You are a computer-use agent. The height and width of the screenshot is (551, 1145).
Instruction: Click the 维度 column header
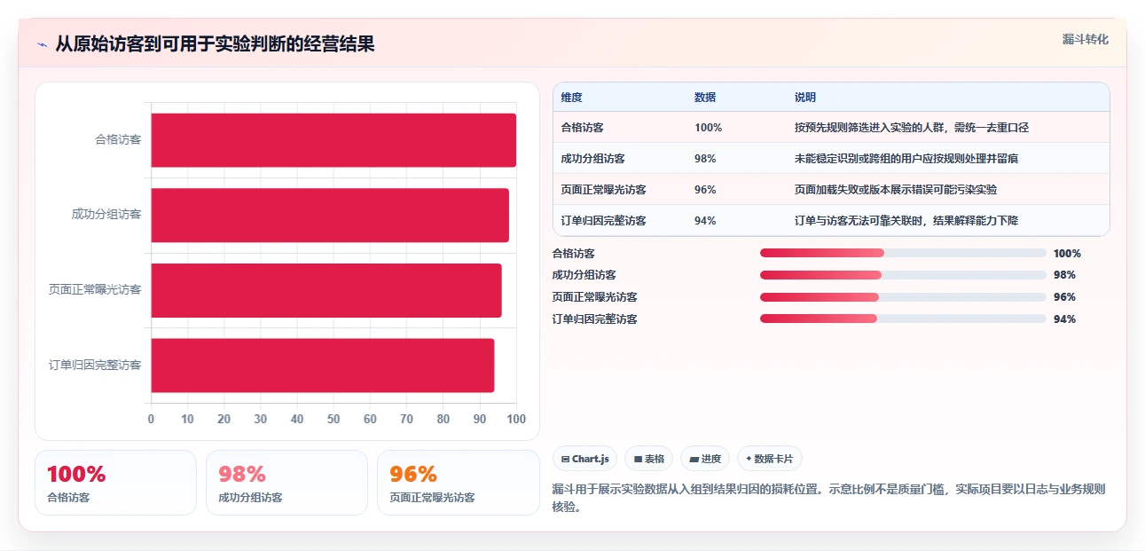[572, 98]
